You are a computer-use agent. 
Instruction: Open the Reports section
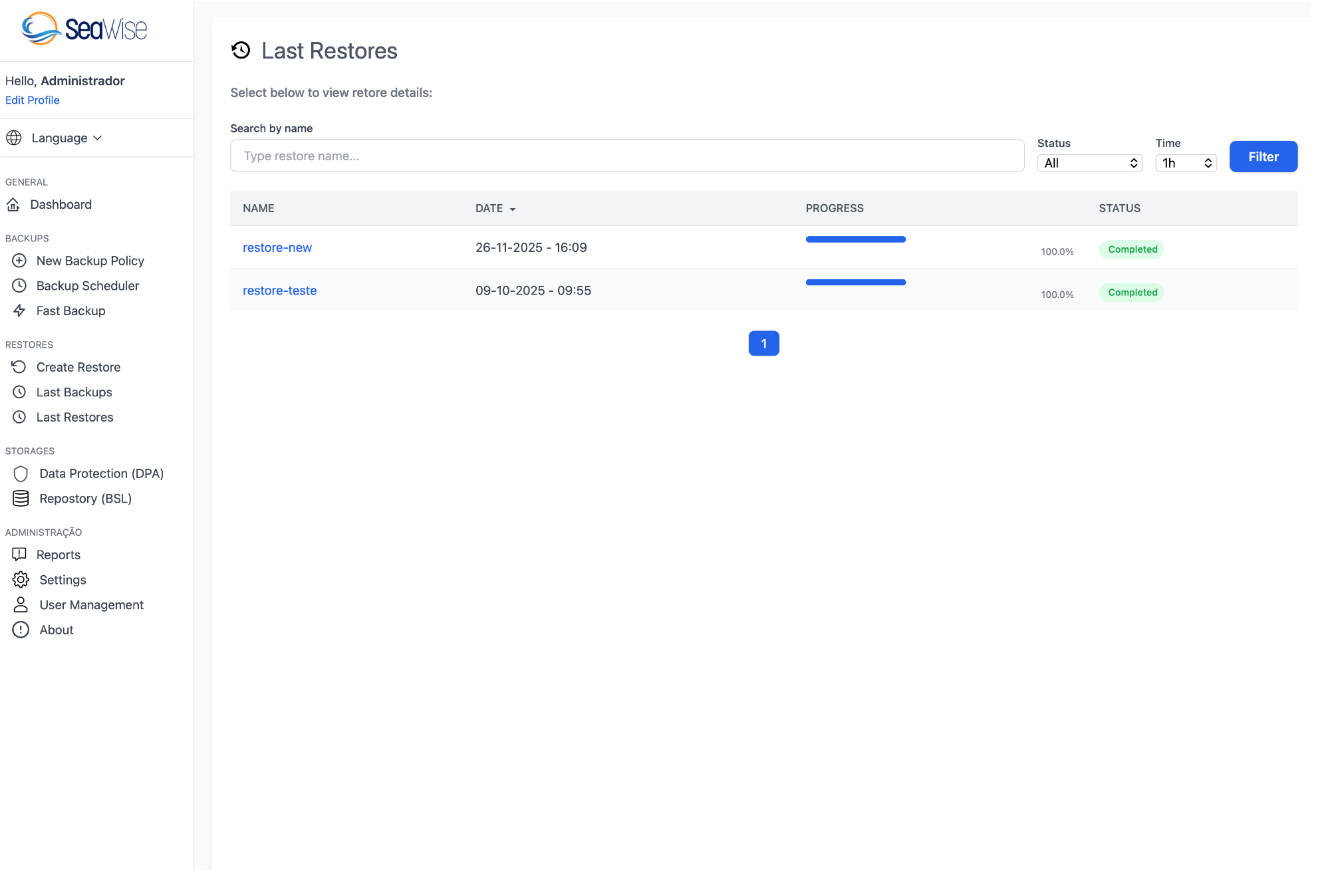point(59,555)
